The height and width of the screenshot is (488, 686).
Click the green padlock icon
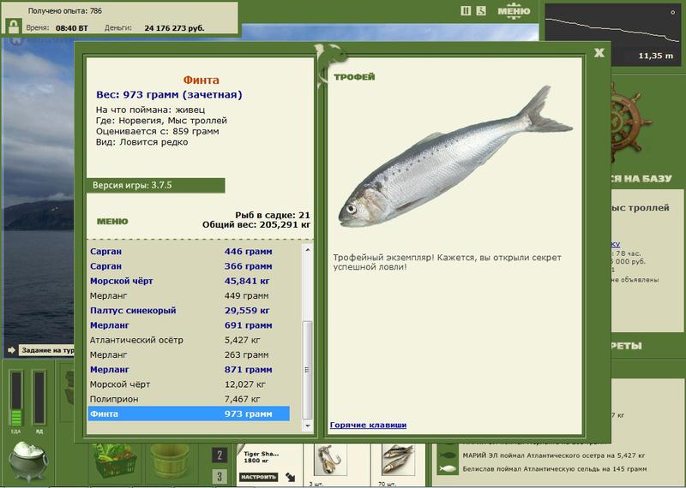click(x=14, y=26)
